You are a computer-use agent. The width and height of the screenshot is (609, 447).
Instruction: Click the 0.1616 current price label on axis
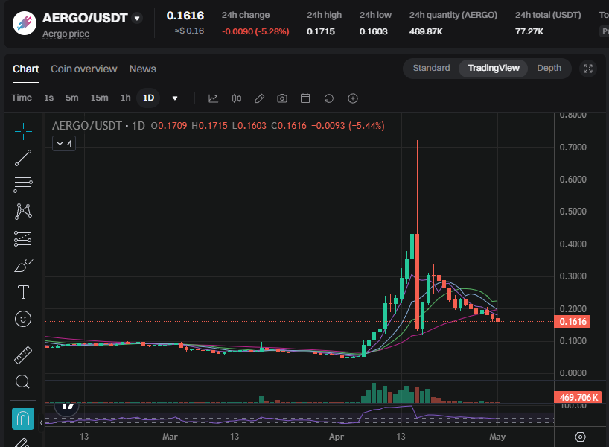click(x=572, y=321)
